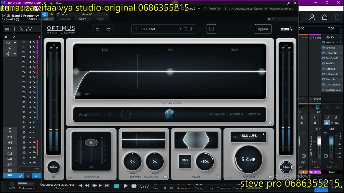
Task: Click the Glue Comp link infinity icon
Action: 70,177
